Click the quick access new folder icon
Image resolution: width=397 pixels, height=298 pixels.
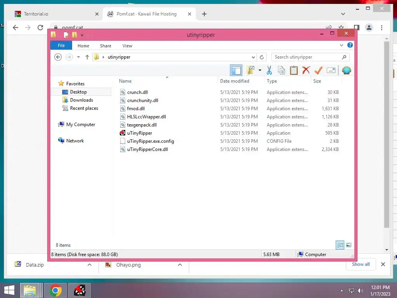tap(74, 35)
